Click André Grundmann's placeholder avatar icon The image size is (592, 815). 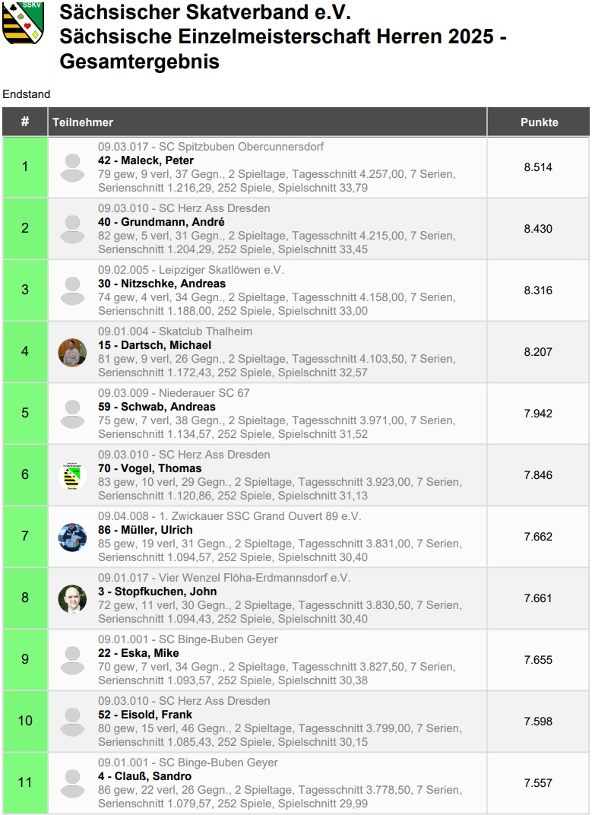coord(72,230)
